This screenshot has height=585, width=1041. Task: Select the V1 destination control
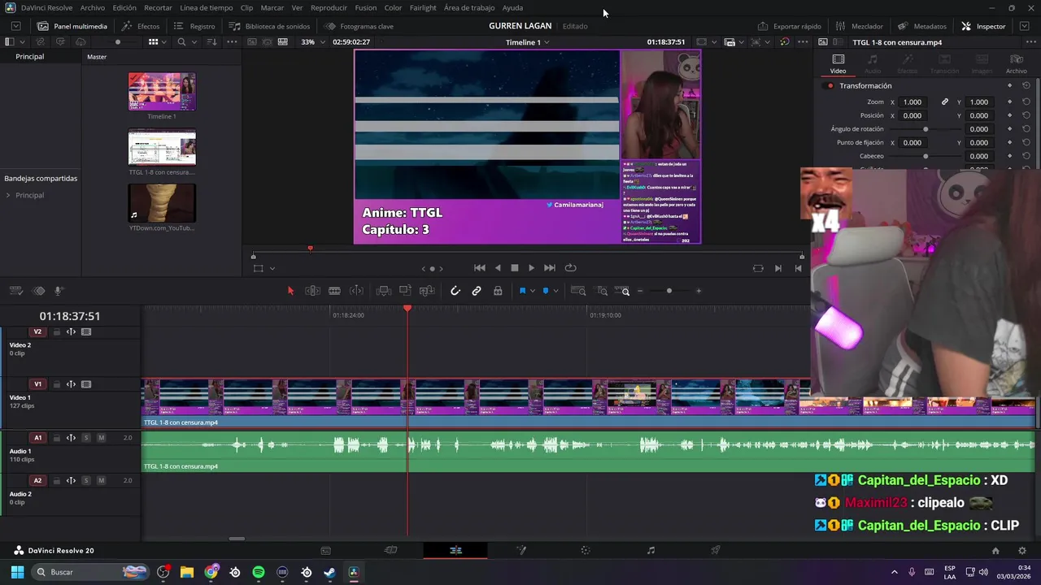37,384
